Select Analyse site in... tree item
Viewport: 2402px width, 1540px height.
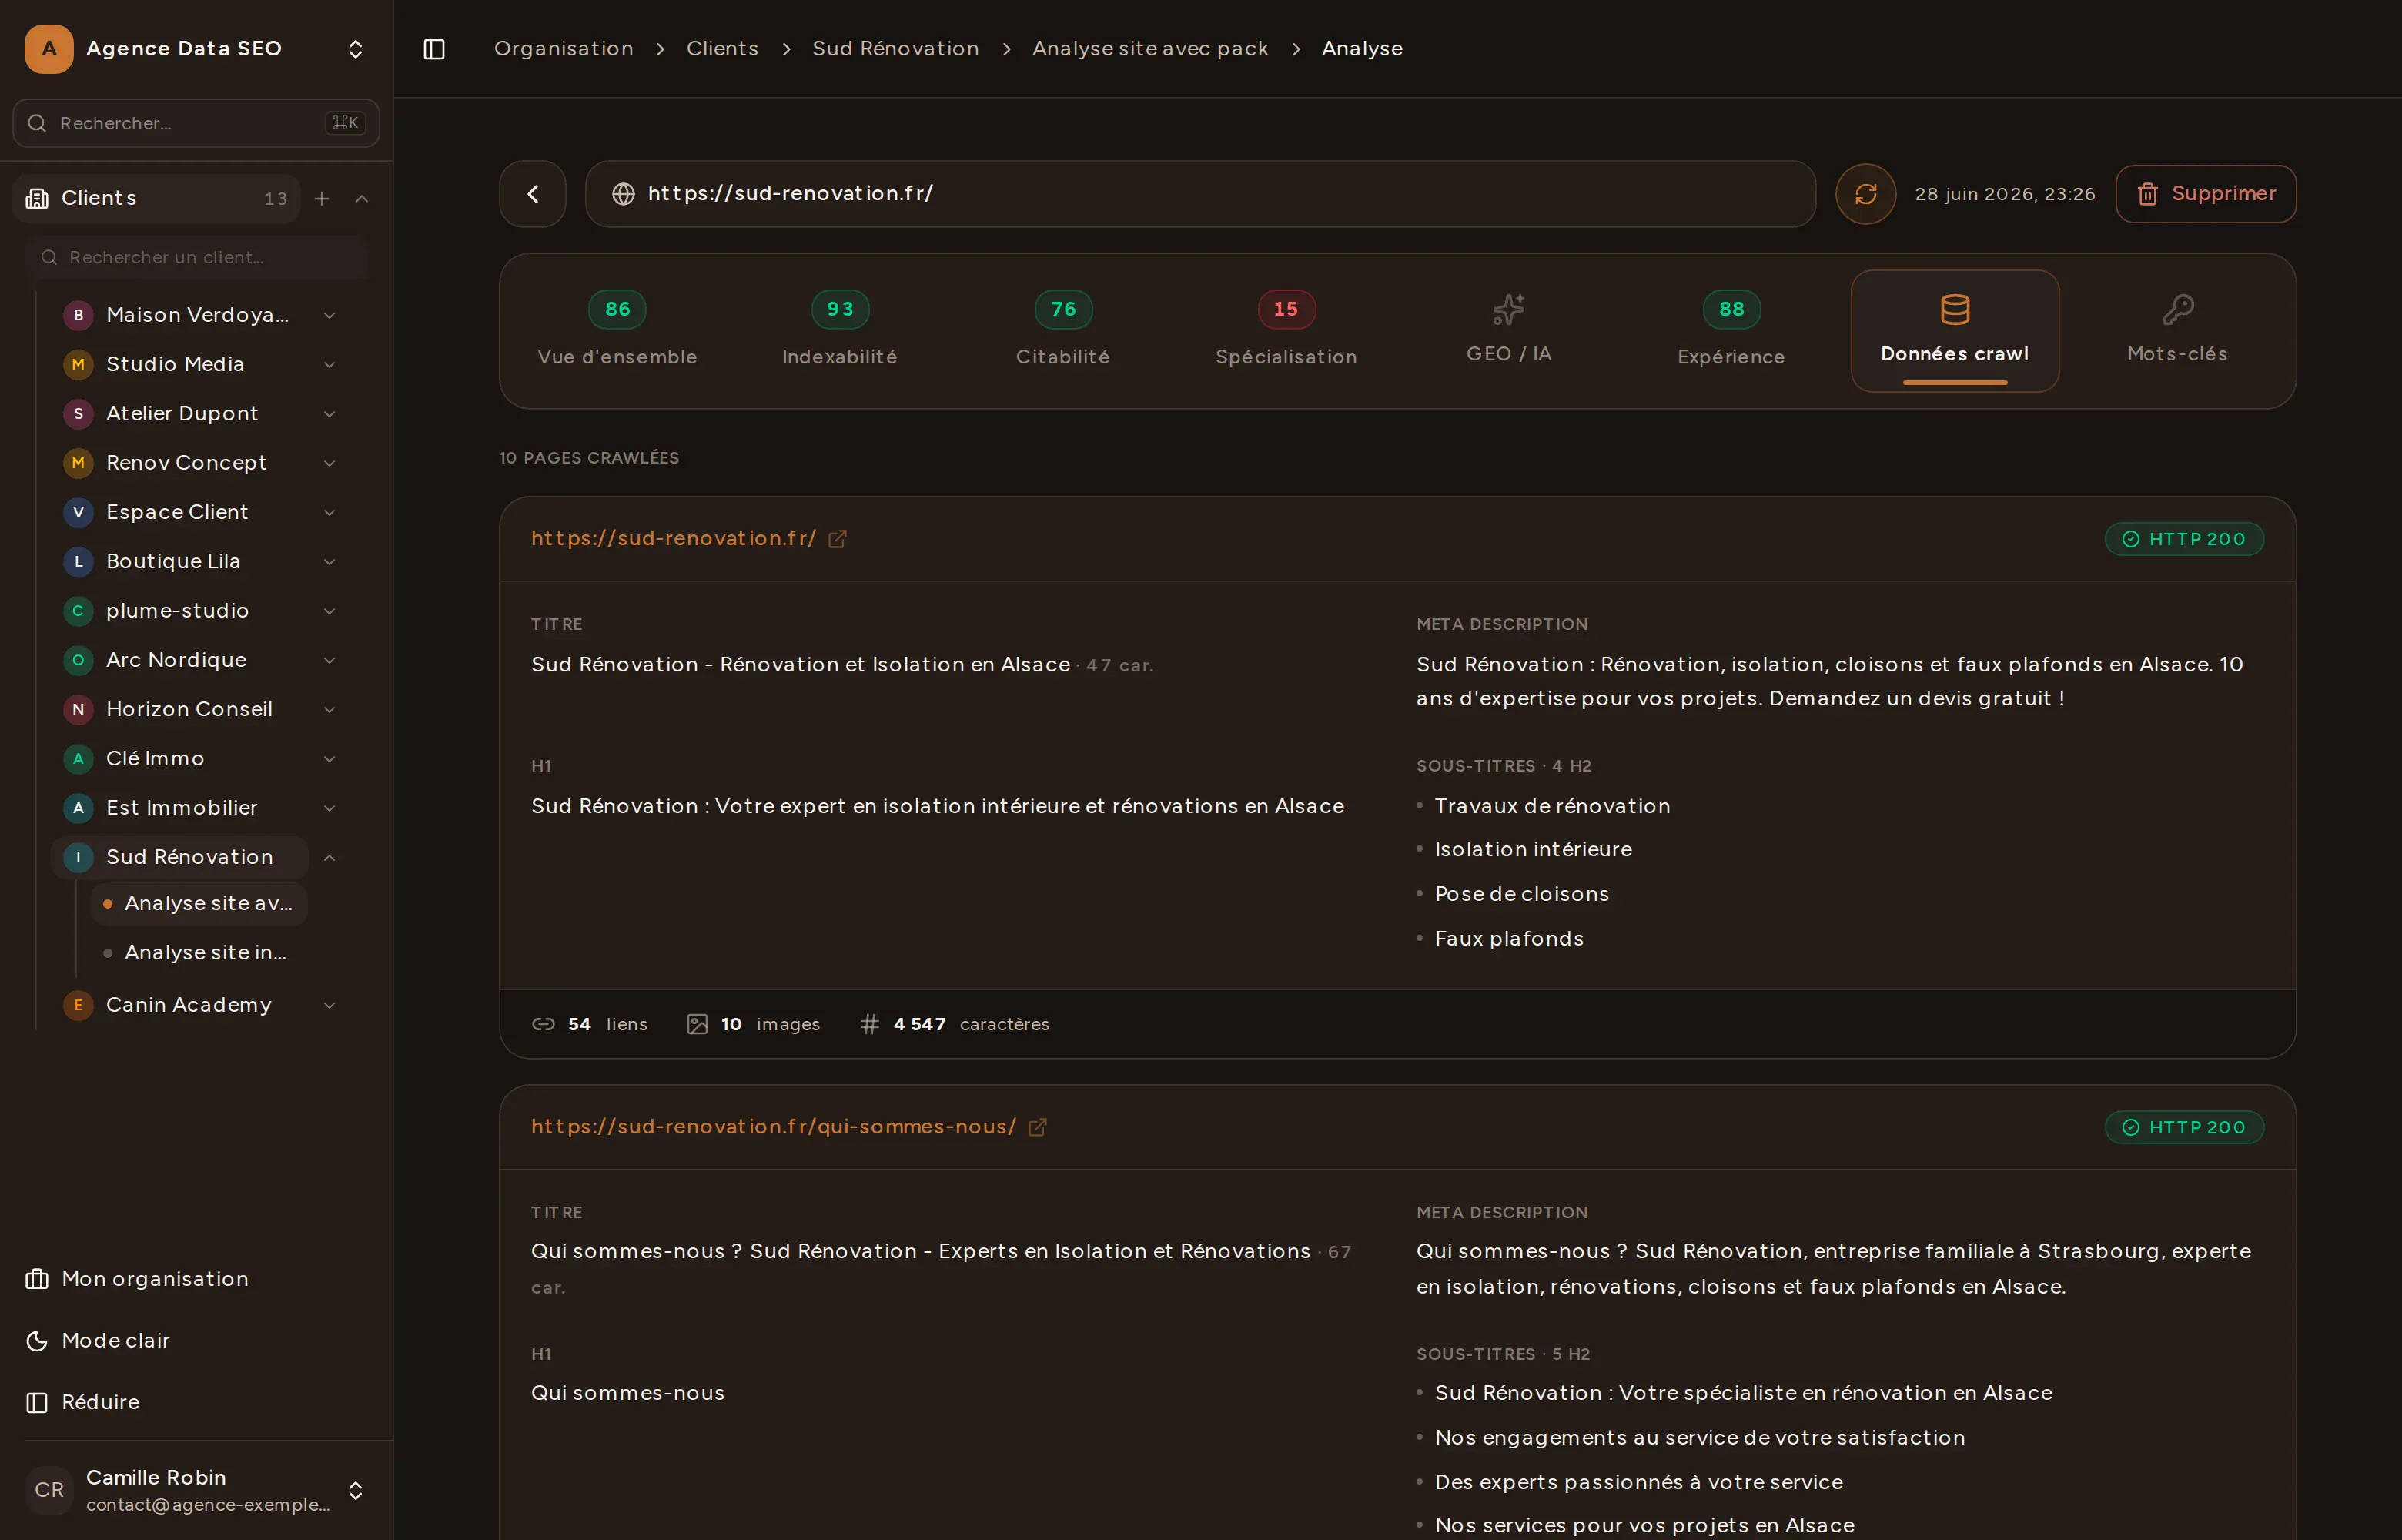199,953
